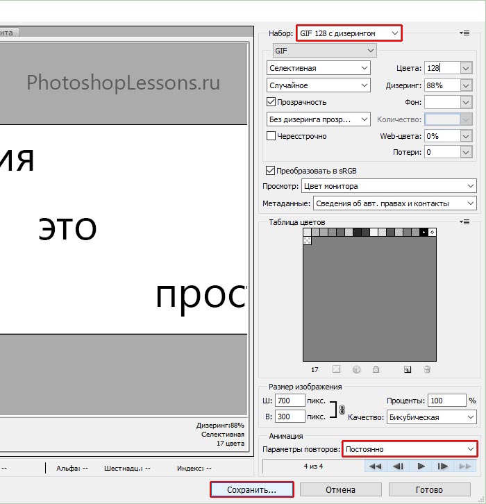Open the Качество Бикубическая dropdown
Screen dimensions: 486x504
(432, 417)
